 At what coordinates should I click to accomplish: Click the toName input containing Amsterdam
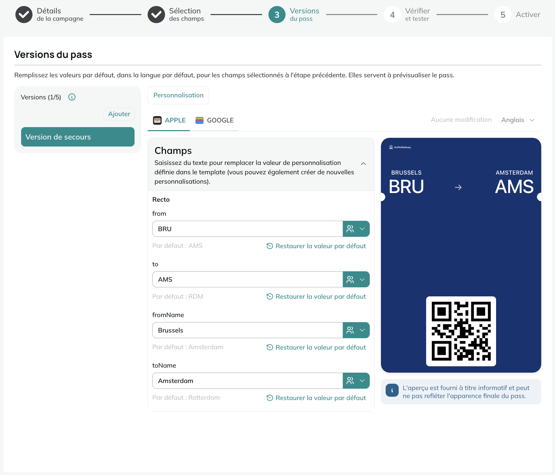pos(248,381)
